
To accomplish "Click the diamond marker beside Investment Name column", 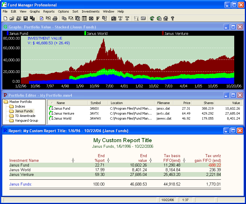I will click(x=73, y=160).
